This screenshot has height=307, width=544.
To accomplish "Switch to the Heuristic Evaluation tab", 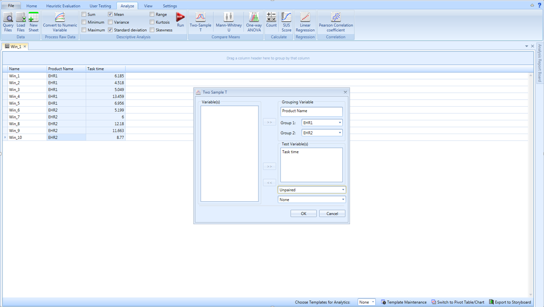I will tap(63, 6).
